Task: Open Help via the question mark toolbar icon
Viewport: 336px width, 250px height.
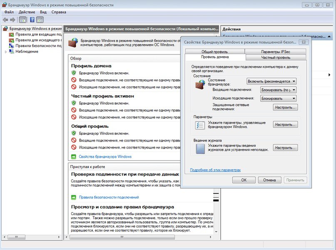Action: coord(32,20)
